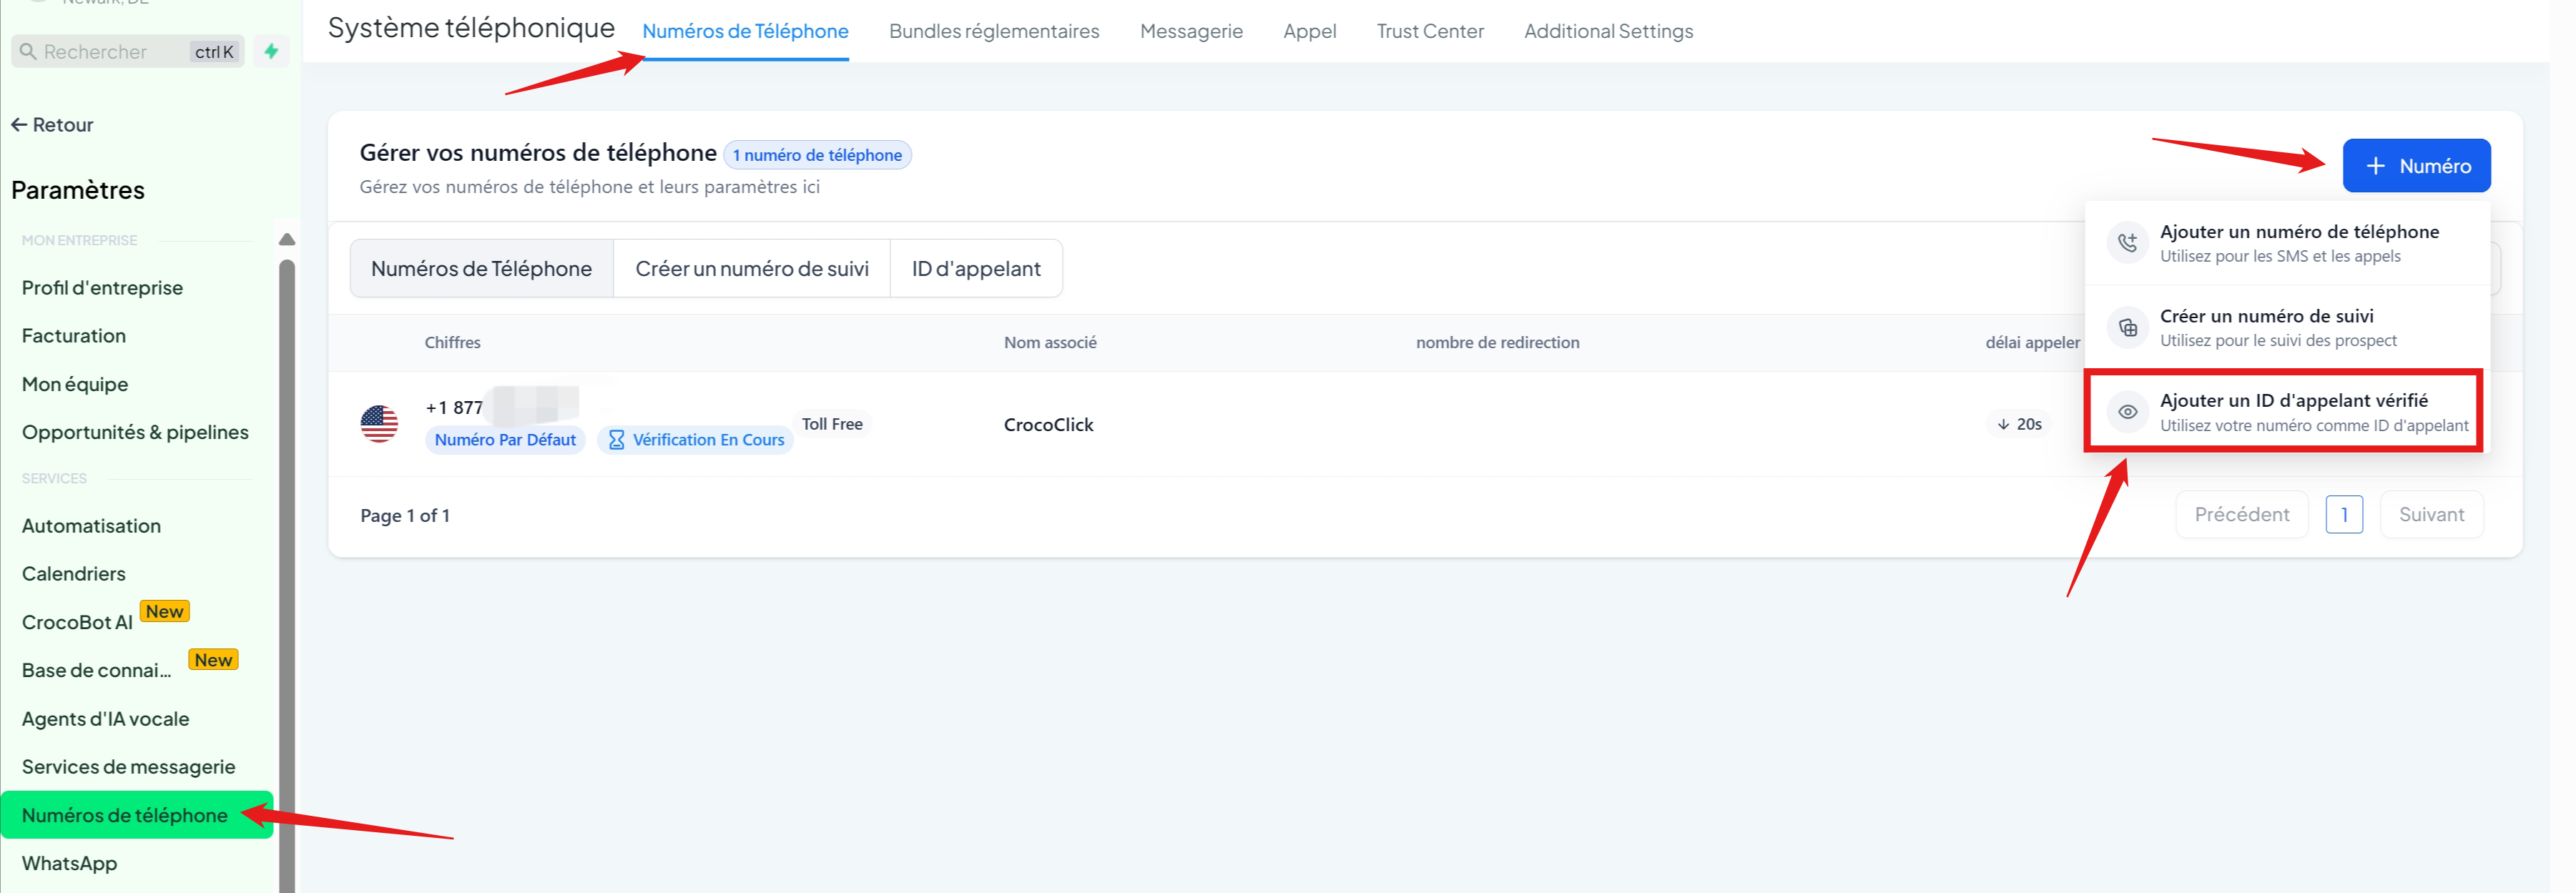
Task: Open Calendriers in sidebar
Action: [x=74, y=574]
